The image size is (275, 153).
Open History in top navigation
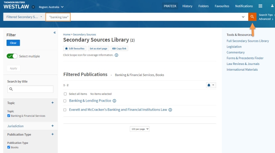(187, 6)
